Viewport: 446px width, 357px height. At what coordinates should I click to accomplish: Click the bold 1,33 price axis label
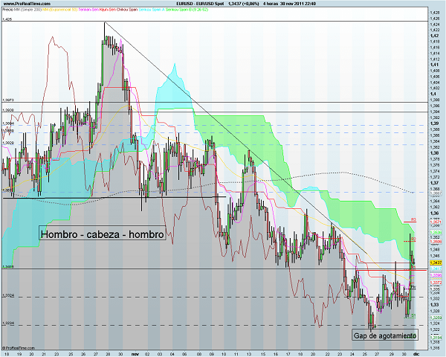point(434,305)
